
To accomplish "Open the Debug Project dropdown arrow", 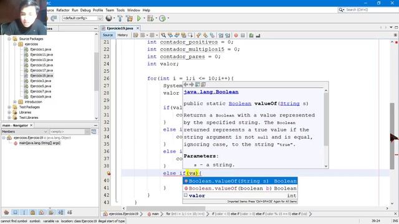I will click(156, 18).
